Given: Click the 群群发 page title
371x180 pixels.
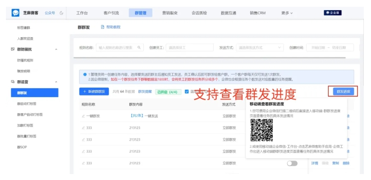Looking at the screenshot, I should [84, 27].
